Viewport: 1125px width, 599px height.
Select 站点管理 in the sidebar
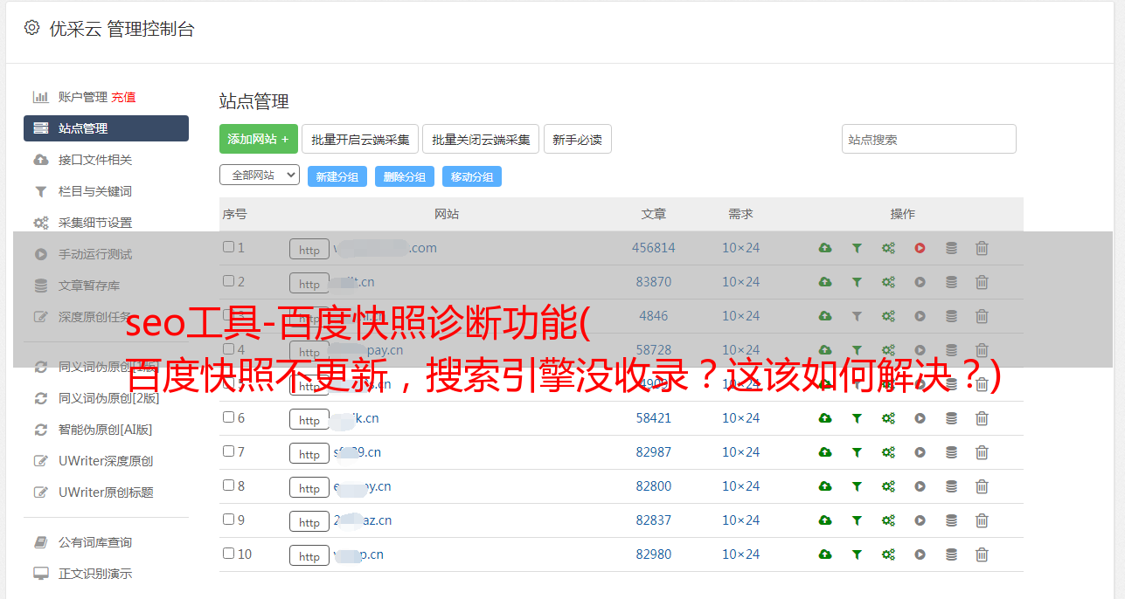[x=106, y=128]
